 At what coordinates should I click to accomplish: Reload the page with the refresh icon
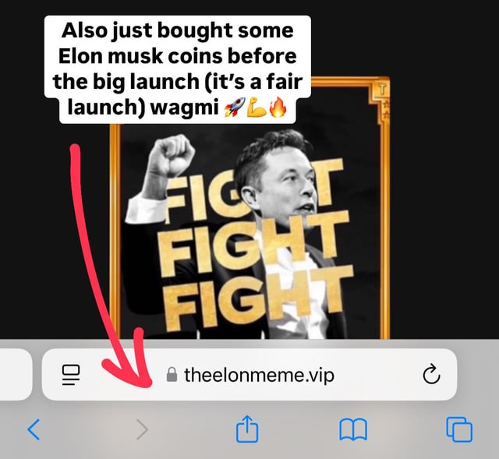(x=431, y=374)
